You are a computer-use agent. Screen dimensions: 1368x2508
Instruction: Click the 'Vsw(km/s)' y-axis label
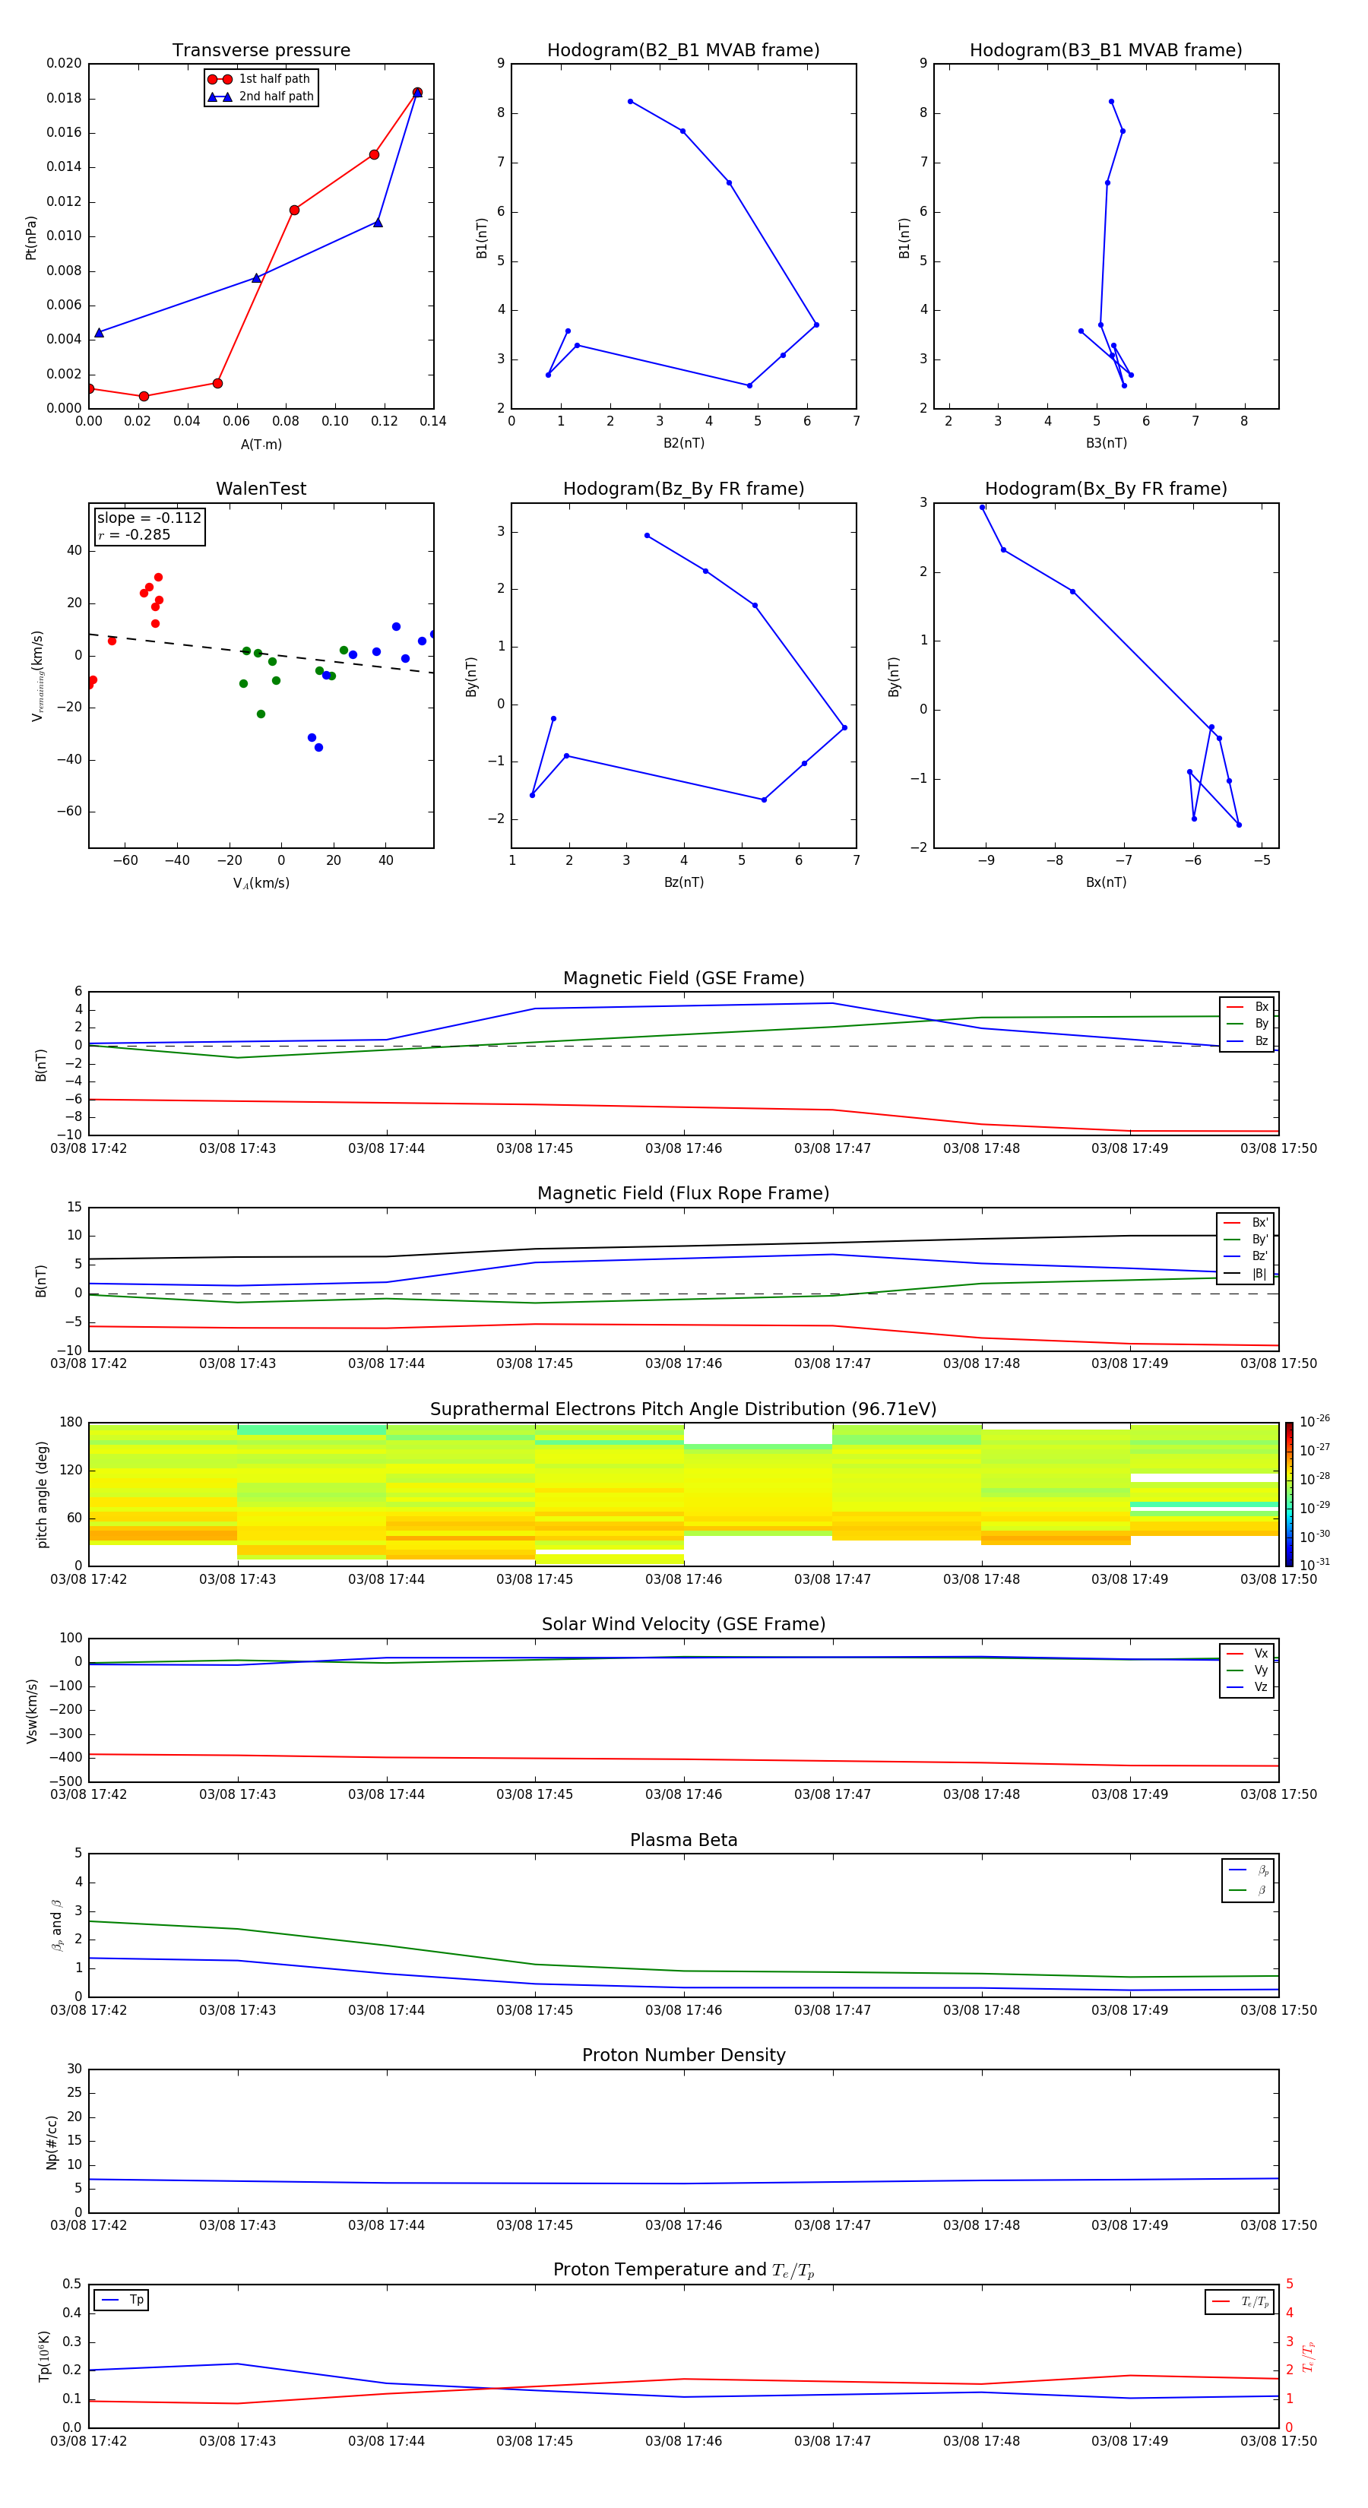[32, 1711]
